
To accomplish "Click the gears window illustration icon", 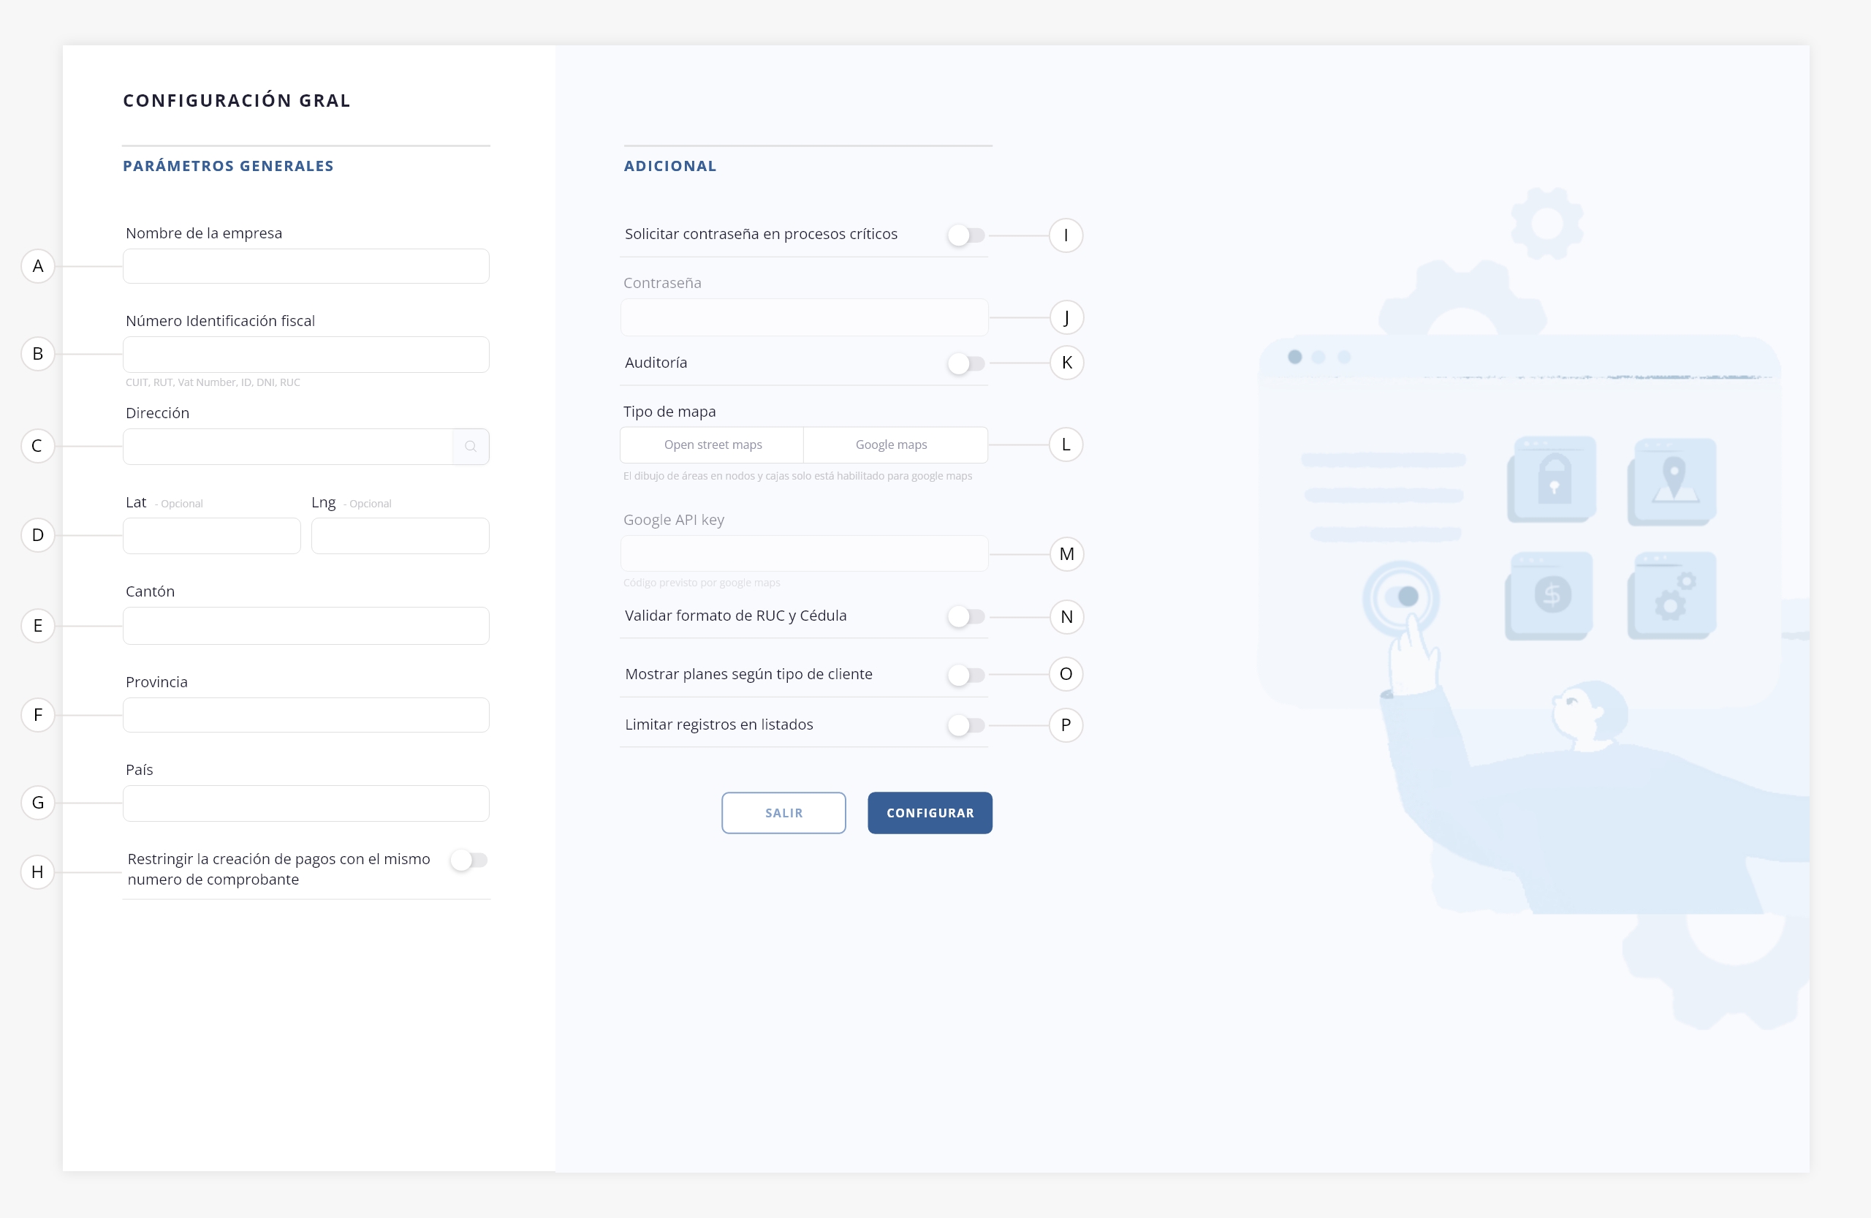I will (1673, 595).
